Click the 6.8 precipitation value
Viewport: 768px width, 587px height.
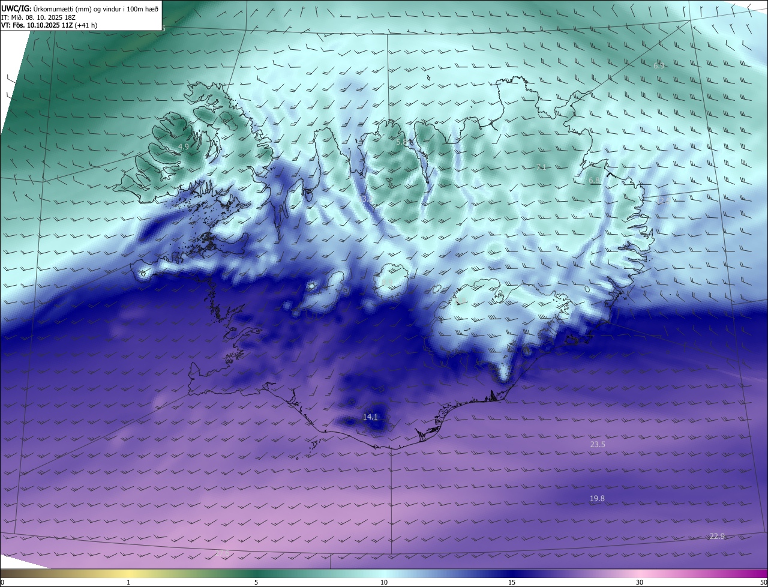[594, 180]
